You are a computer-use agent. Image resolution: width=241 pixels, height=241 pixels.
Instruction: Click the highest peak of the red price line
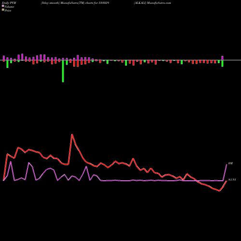point(72,134)
